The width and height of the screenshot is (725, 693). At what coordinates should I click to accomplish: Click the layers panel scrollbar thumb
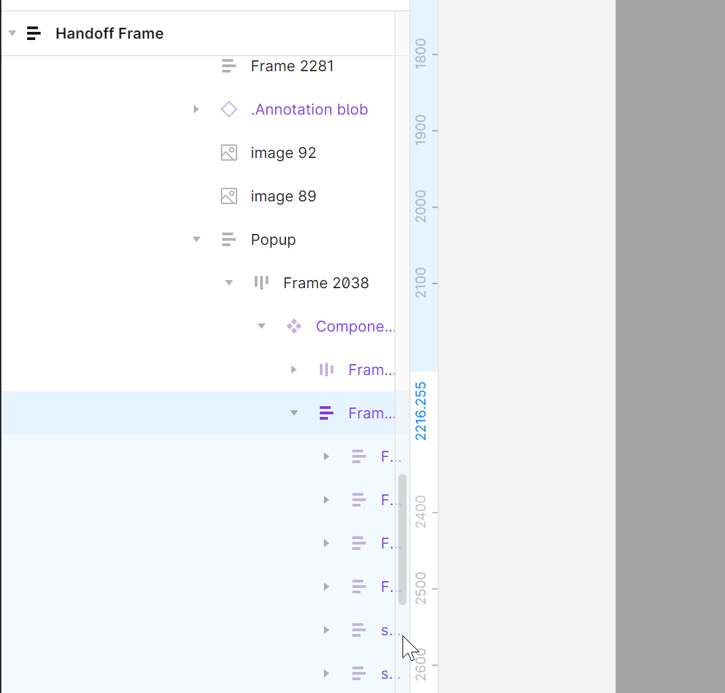402,539
